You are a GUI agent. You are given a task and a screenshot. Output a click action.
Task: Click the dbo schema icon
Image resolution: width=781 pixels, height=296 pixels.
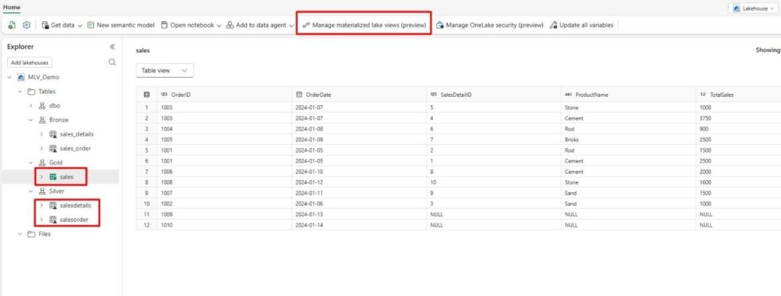pos(42,105)
